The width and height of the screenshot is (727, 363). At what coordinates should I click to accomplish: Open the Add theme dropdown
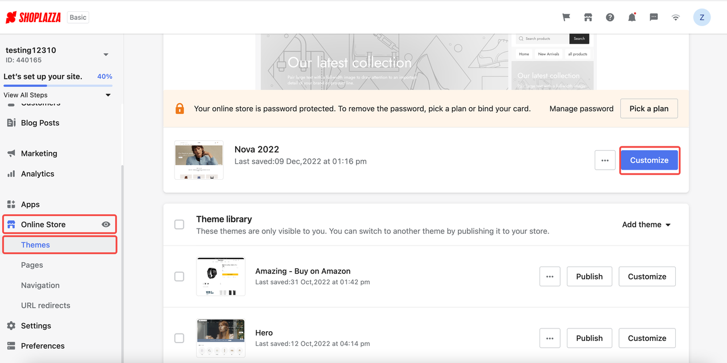[x=646, y=225]
